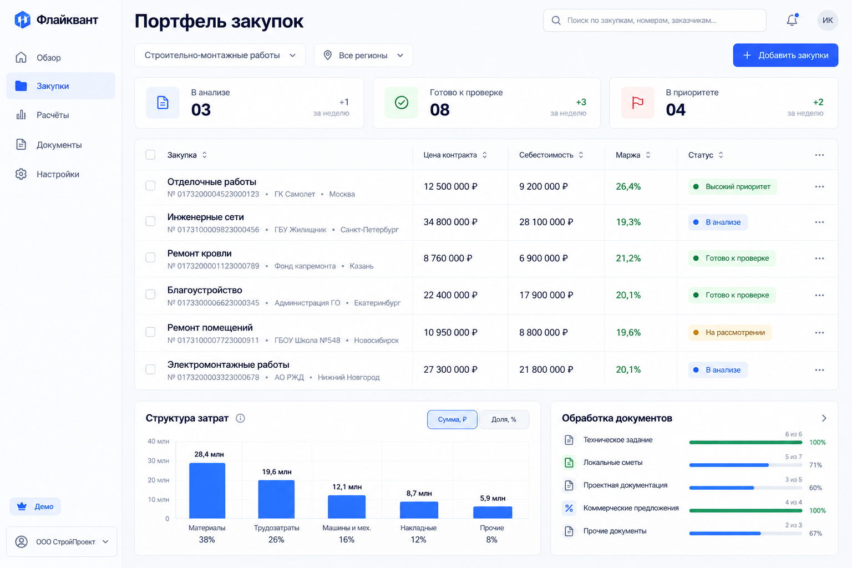
Task: Click the Прочие документы file icon
Action: [x=569, y=531]
